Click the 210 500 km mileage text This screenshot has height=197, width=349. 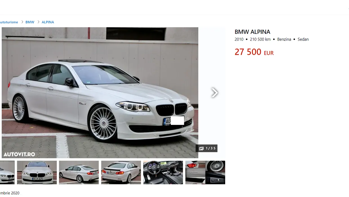tap(260, 39)
